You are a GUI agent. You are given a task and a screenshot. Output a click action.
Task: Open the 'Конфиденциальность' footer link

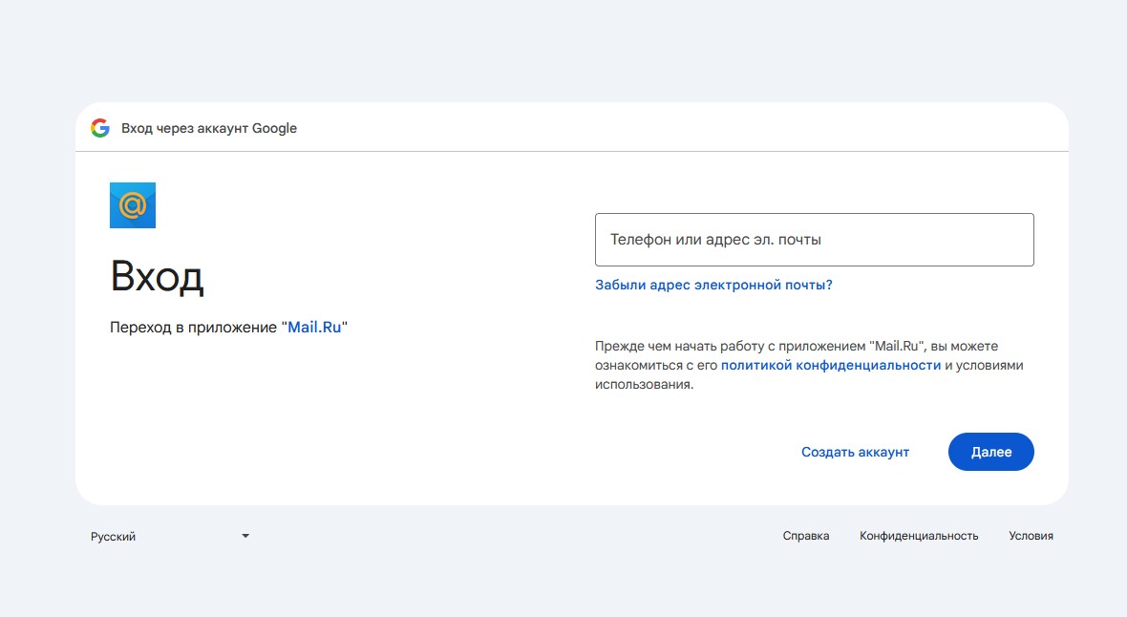pyautogui.click(x=919, y=536)
